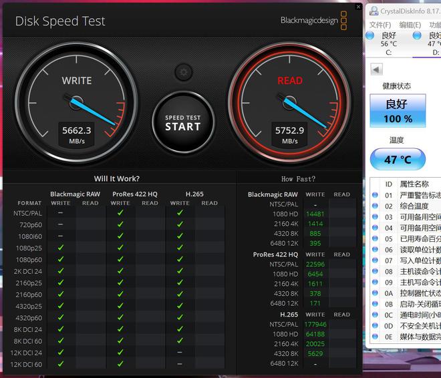441x378 pixels.
Task: Click ProRes 422 HQ 4320 8K value 378
Action: pos(315,293)
